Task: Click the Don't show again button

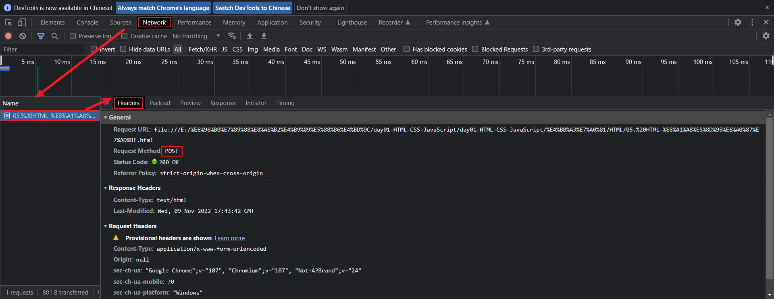Action: (x=320, y=8)
